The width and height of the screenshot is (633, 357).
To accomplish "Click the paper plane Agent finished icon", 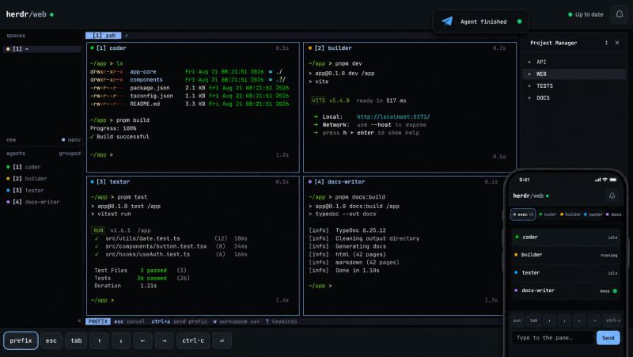I will [447, 21].
